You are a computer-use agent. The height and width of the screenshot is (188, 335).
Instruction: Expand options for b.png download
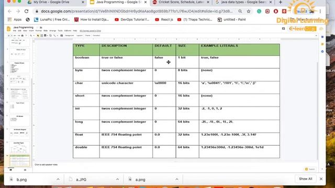click(58, 179)
